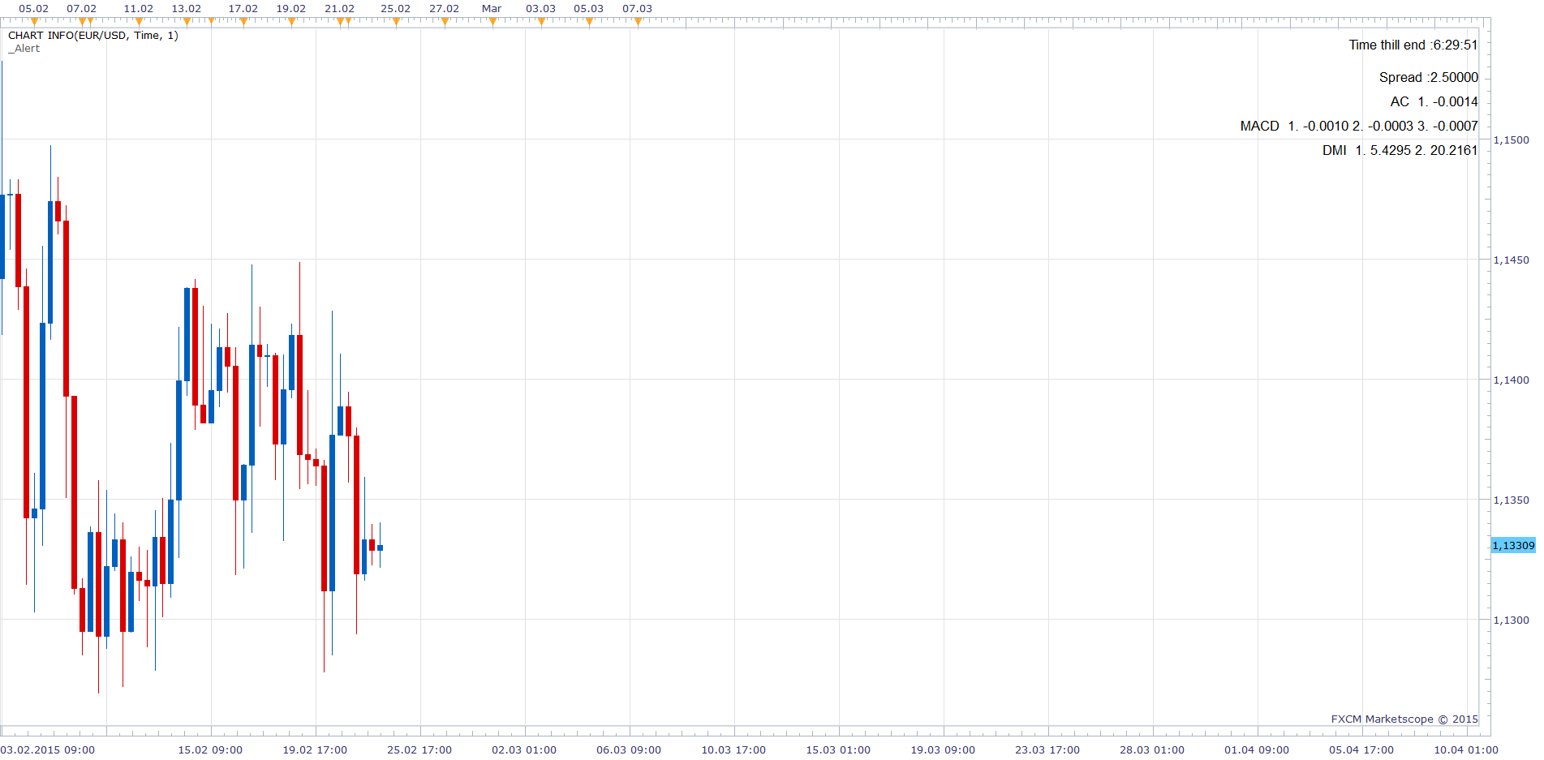Click the AC indicator value line

[1434, 102]
